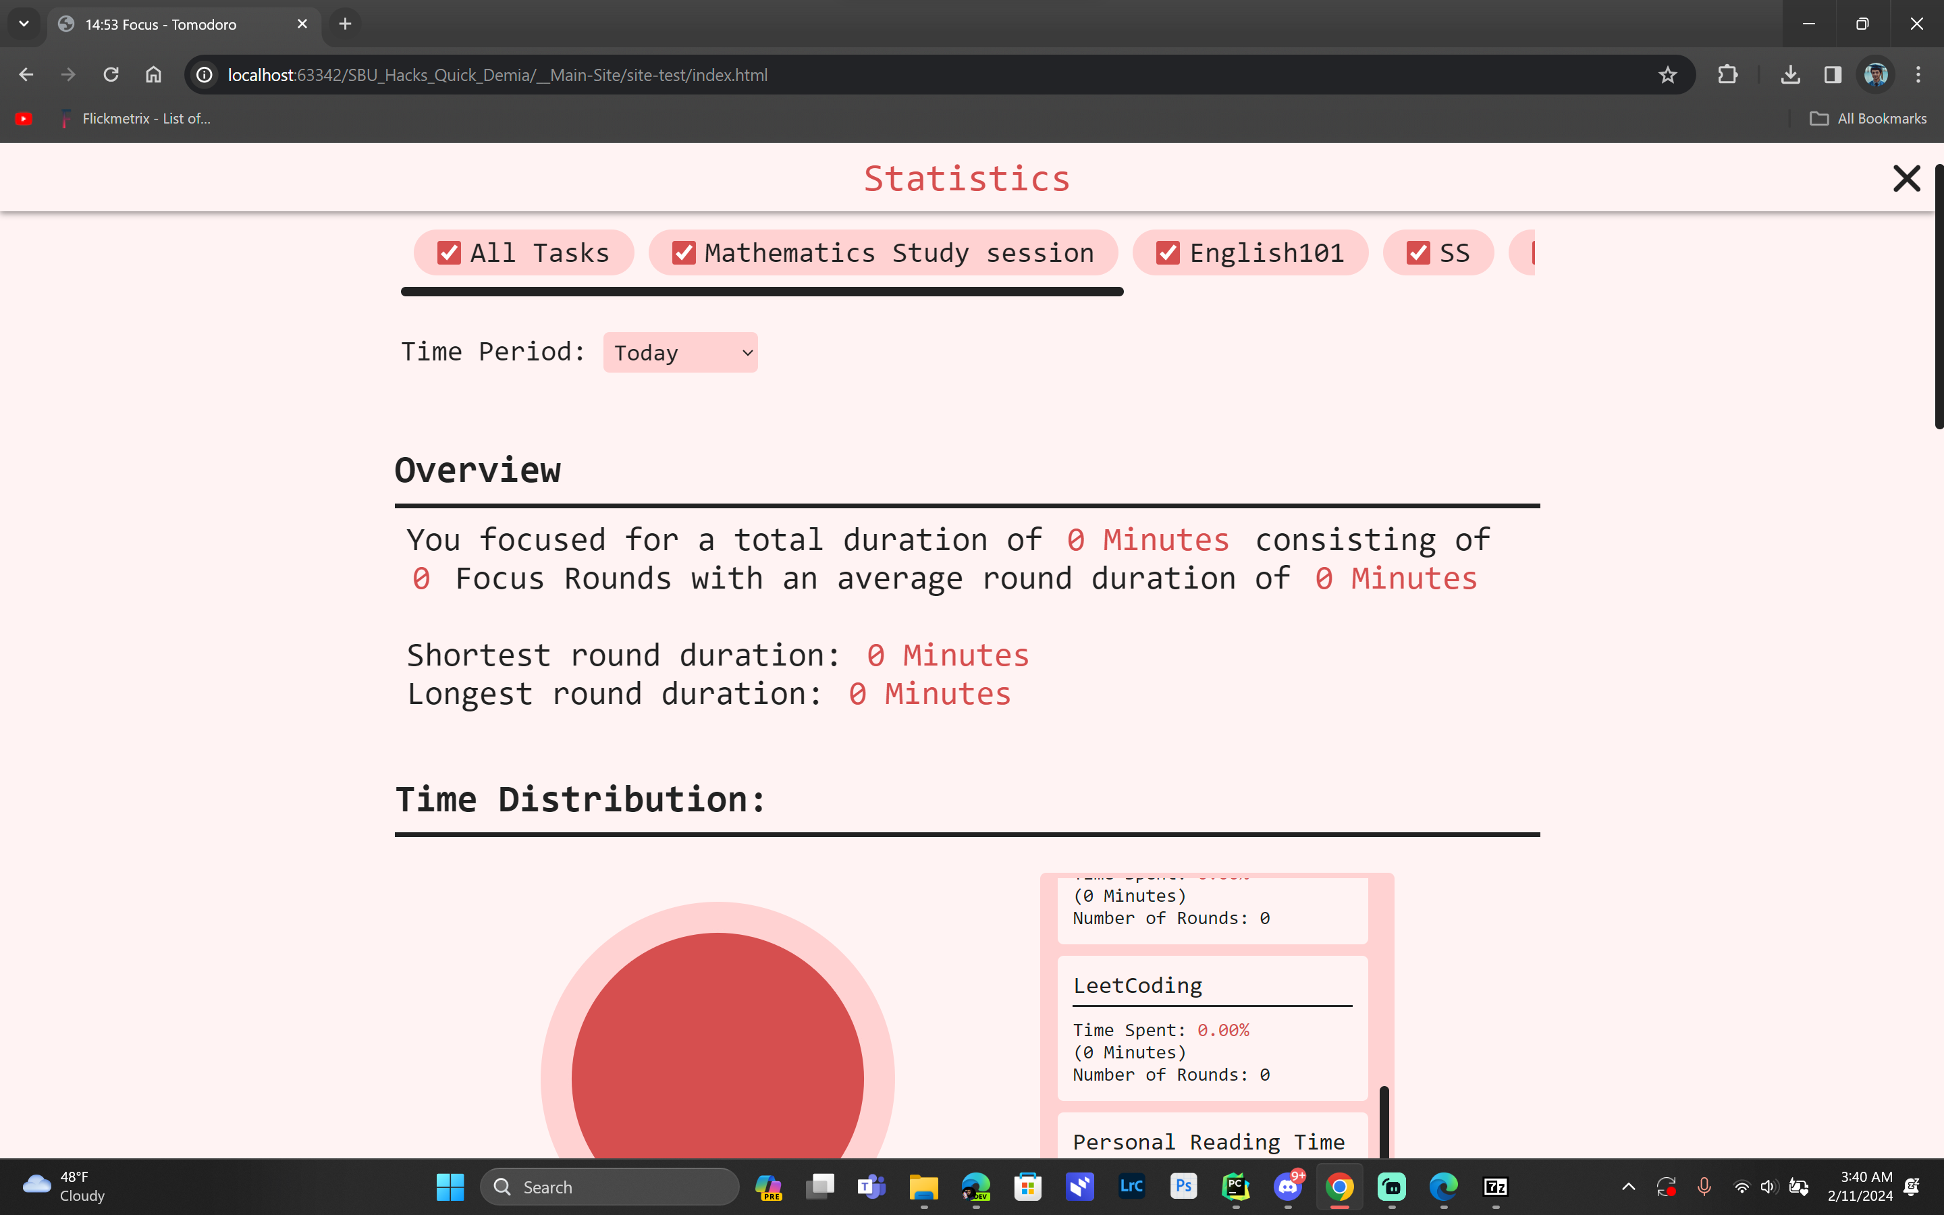
Task: Open Photoshop from the taskbar
Action: (x=1183, y=1186)
